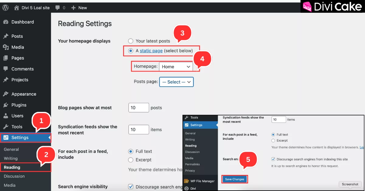Click the Save Changes button

point(235,179)
